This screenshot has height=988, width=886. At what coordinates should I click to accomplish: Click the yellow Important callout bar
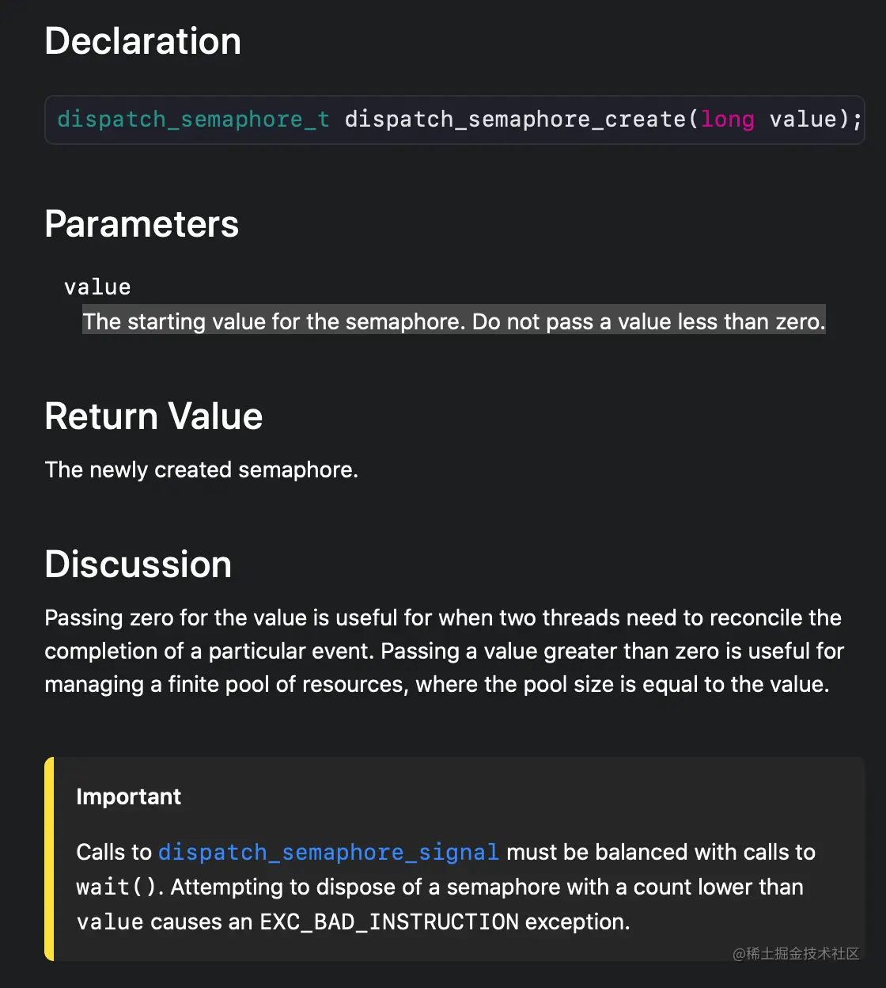pos(49,859)
